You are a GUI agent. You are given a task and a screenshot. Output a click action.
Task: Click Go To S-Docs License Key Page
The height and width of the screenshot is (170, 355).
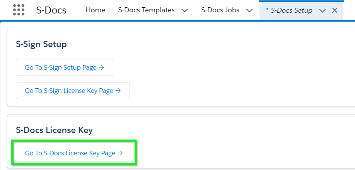(x=74, y=153)
